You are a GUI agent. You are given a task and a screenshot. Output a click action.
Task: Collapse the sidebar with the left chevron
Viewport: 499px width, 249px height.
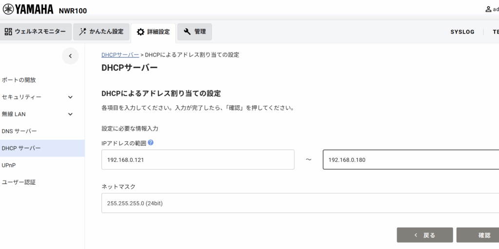click(x=70, y=56)
